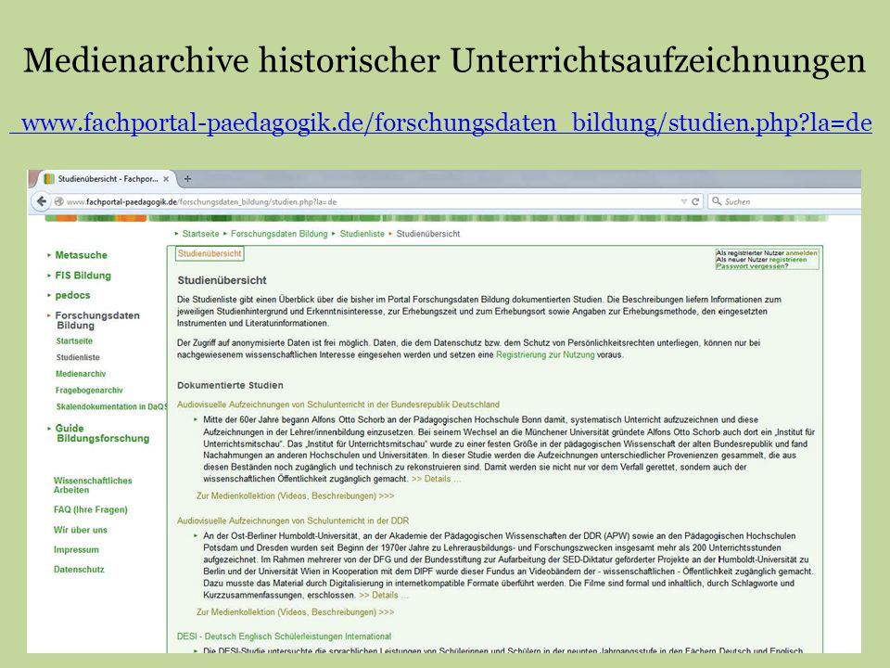Image resolution: width=890 pixels, height=668 pixels.
Task: Open Wir über uns link
Action: pos(80,530)
